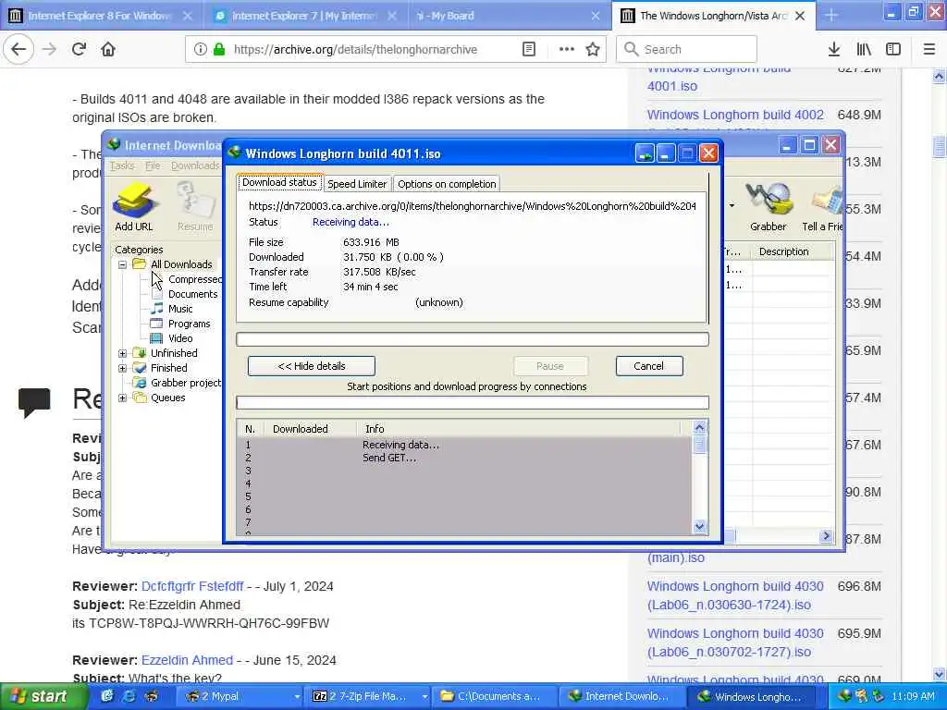This screenshot has width=947, height=710.
Task: Toggle reader view icon in address bar
Action: tap(528, 49)
